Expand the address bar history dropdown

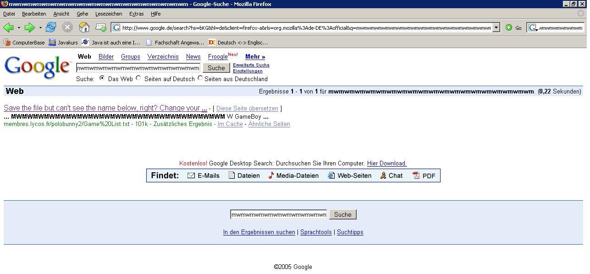coord(496,28)
